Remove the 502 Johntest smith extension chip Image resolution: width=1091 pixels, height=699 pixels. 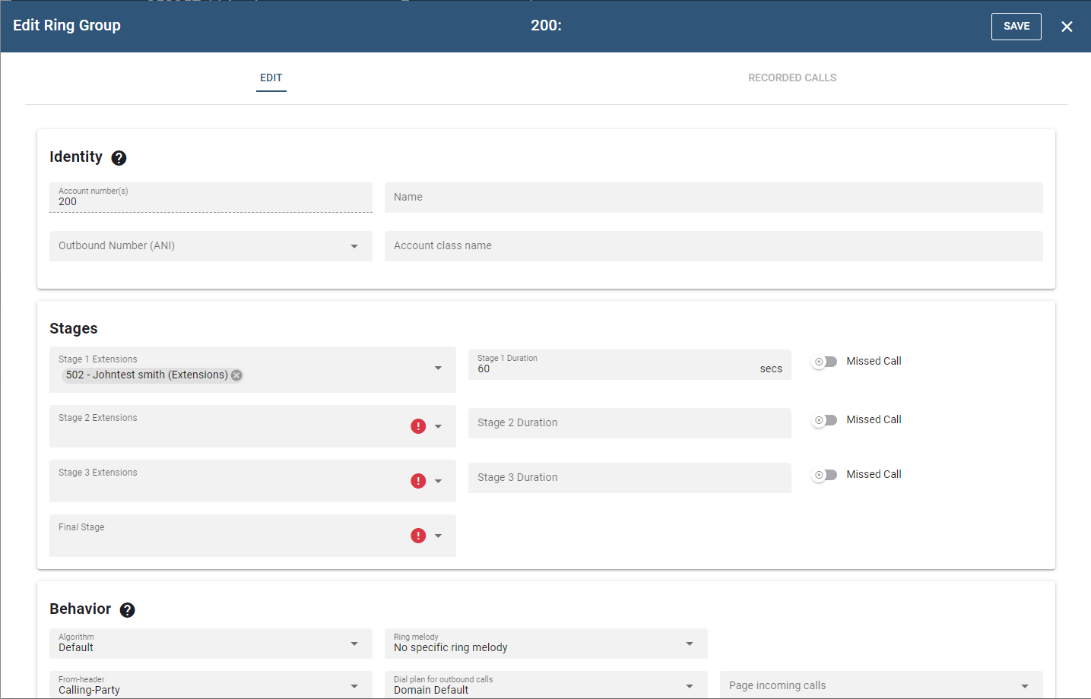[x=236, y=375]
